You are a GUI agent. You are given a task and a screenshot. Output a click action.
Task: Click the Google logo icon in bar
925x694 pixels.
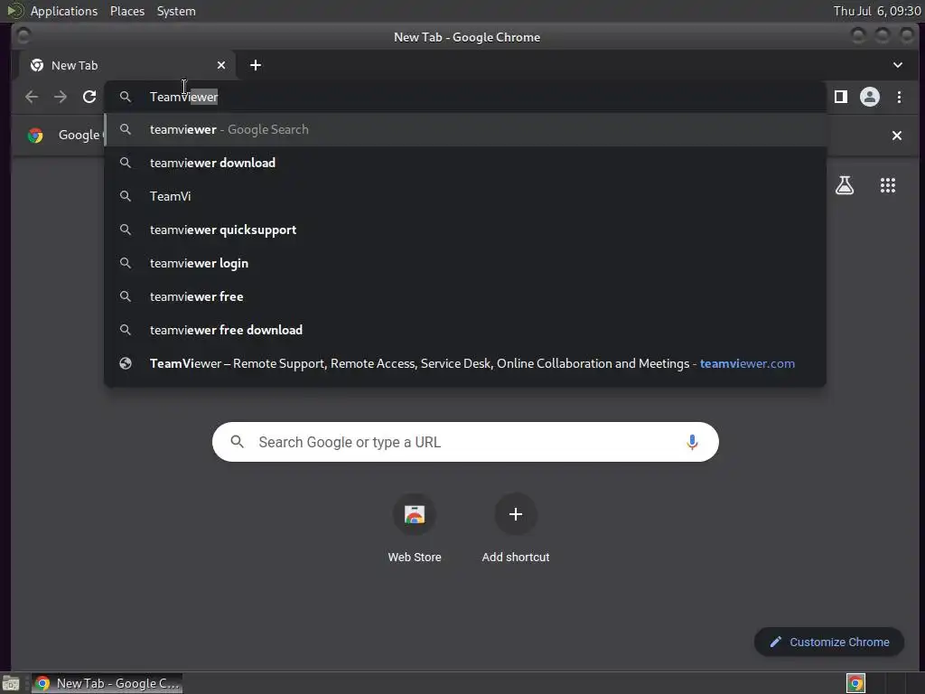pyautogui.click(x=35, y=136)
